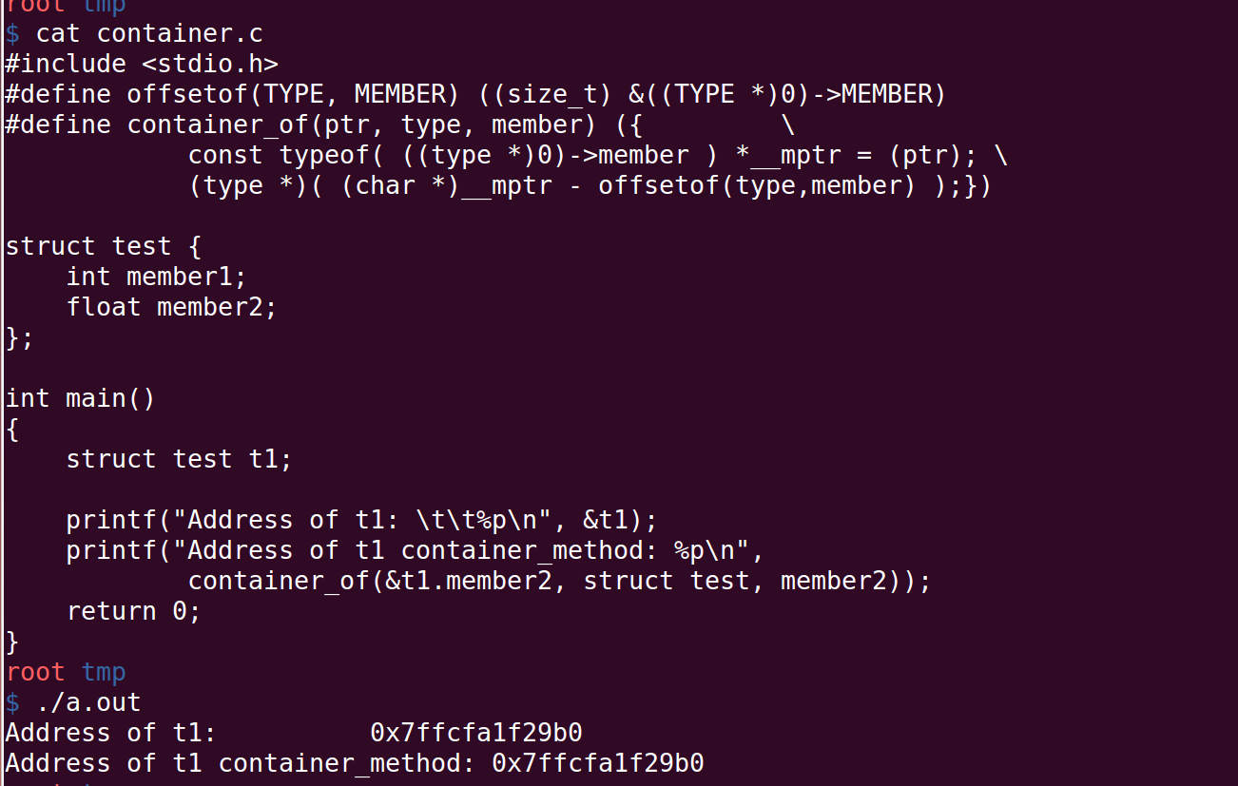Click the address value after 'Address of t1:'

[475, 733]
